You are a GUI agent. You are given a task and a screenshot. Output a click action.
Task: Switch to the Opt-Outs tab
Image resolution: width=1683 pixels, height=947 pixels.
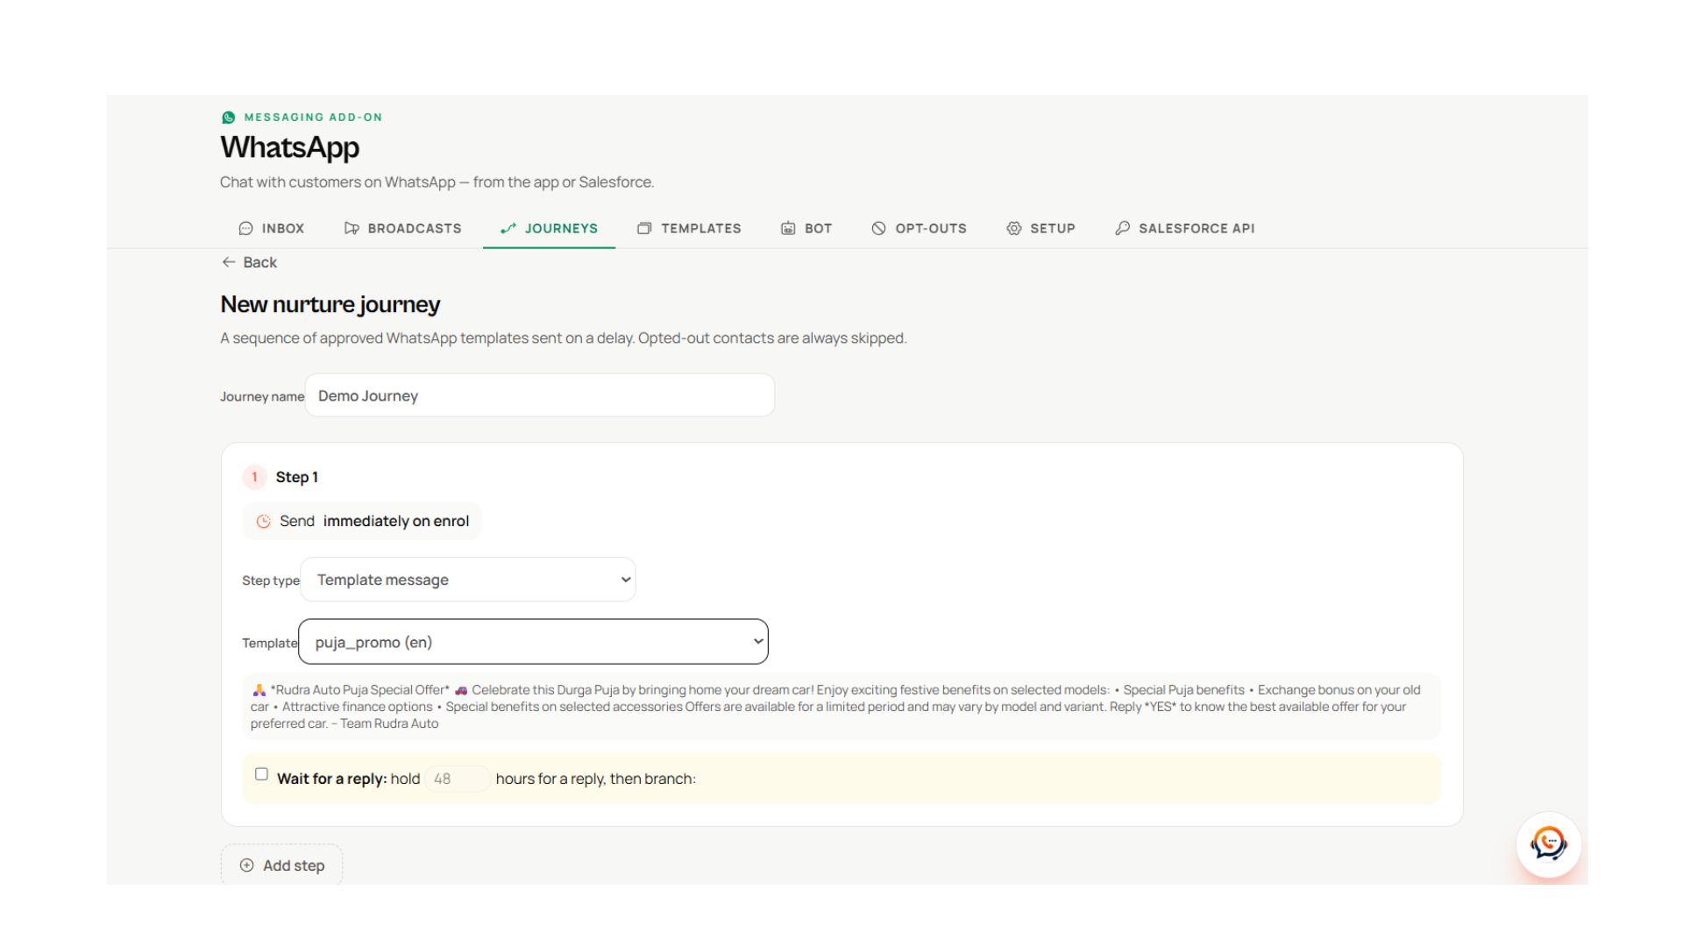tap(919, 228)
